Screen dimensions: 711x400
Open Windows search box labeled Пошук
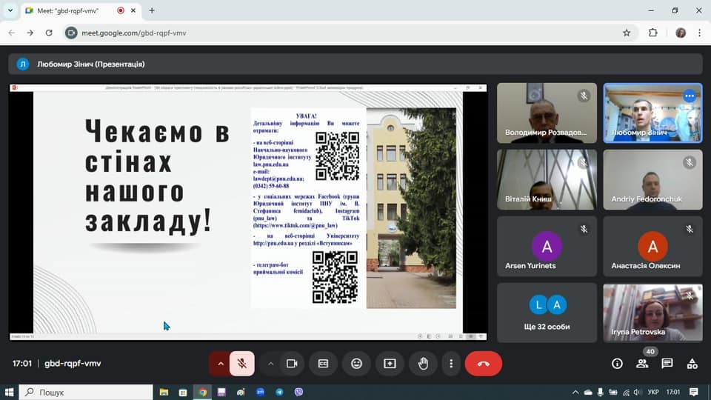[x=86, y=393]
